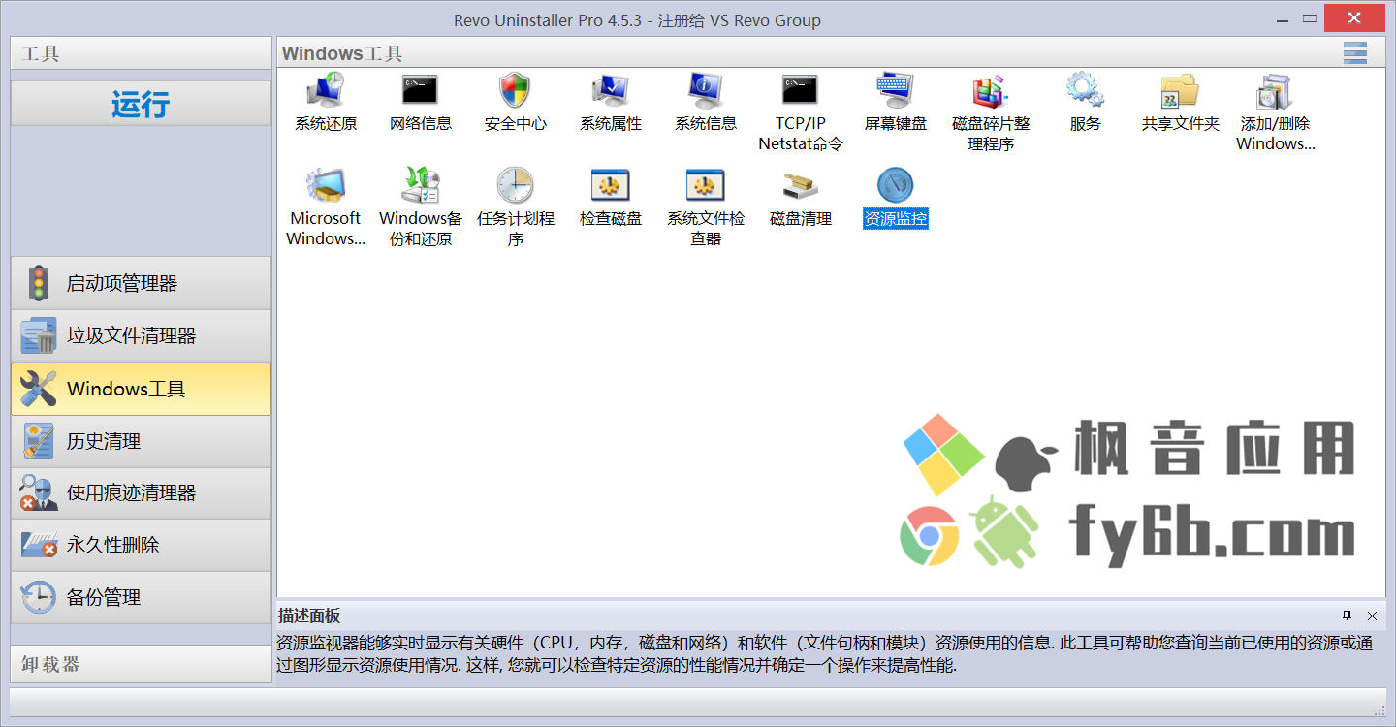Pin the 描述面板 panel
This screenshot has width=1396, height=727.
pos(1347,616)
